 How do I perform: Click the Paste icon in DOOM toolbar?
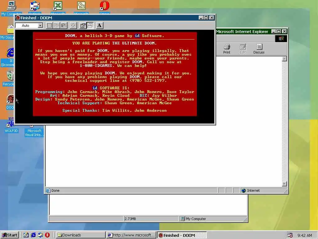coord(64,26)
